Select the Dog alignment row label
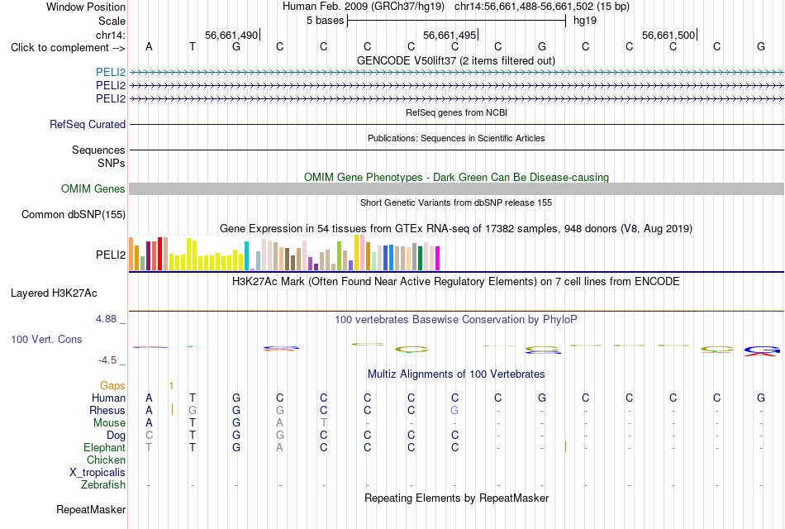Screen dimensions: 785x529 [x=117, y=436]
